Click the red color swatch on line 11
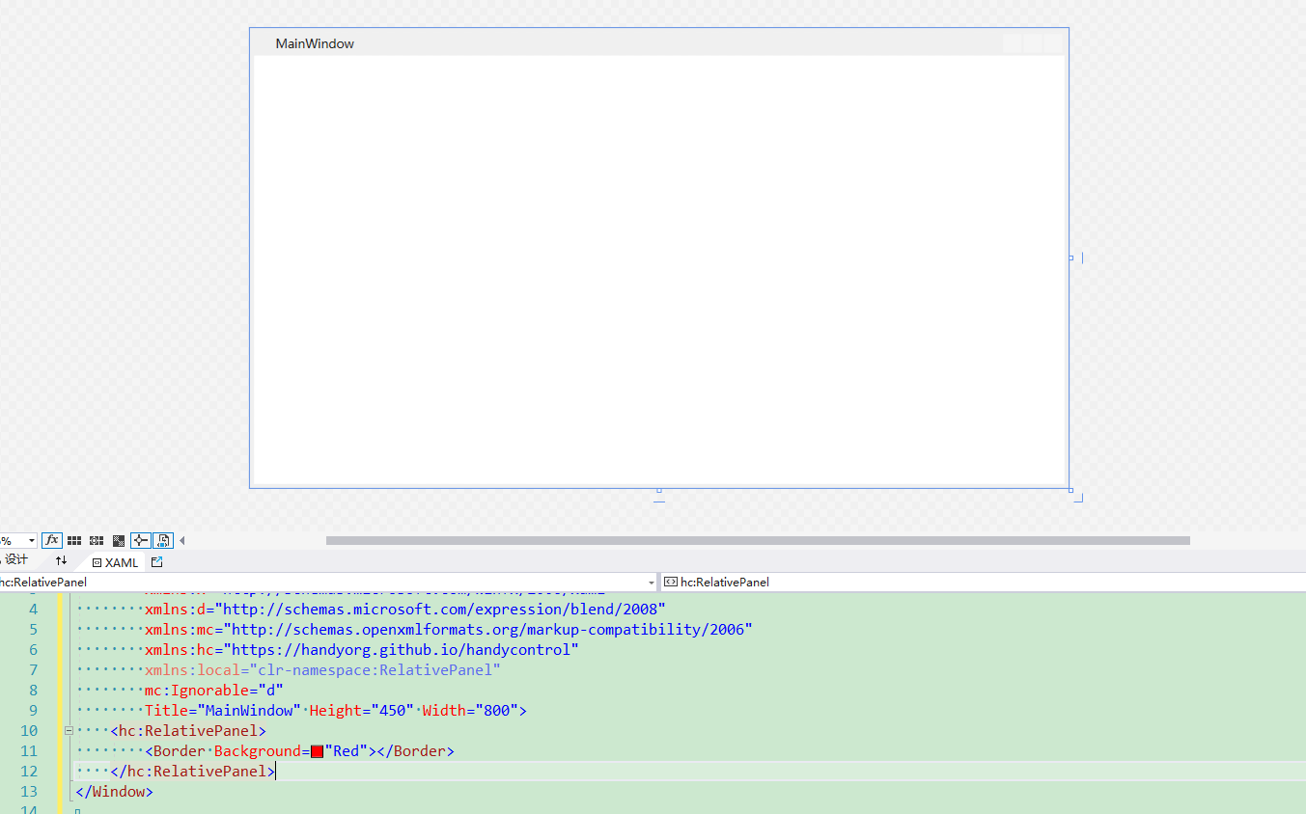 point(319,750)
